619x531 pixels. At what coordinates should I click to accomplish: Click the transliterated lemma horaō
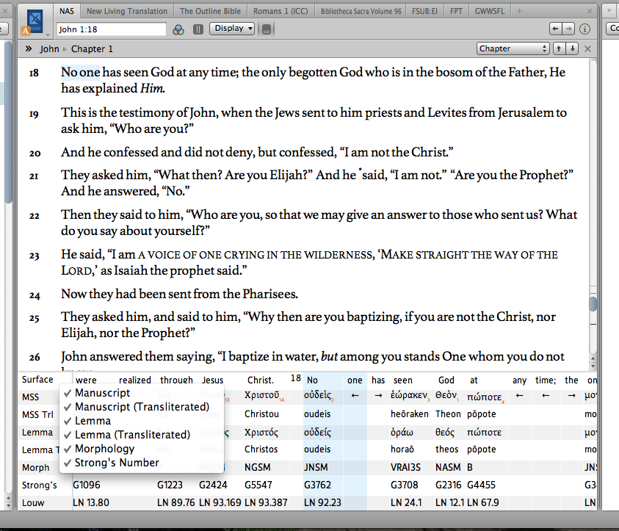(x=402, y=449)
